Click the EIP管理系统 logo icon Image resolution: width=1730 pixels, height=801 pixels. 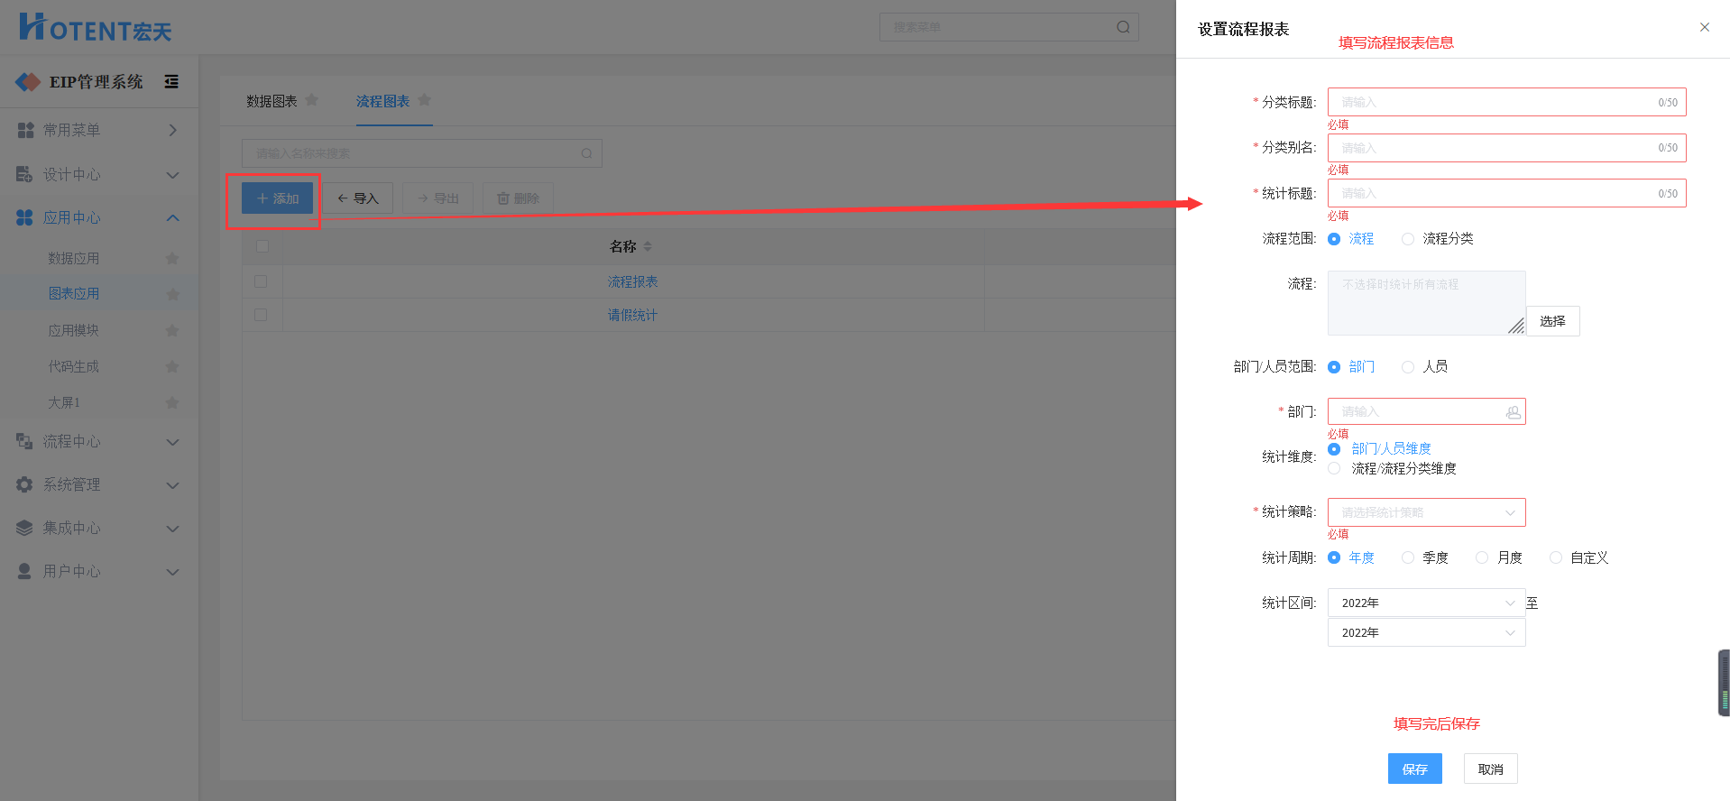pos(28,82)
